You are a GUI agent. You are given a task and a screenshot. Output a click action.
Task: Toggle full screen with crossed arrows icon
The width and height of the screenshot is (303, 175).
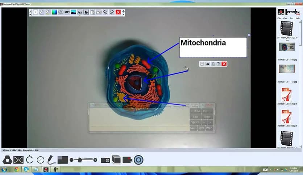[x=18, y=160]
